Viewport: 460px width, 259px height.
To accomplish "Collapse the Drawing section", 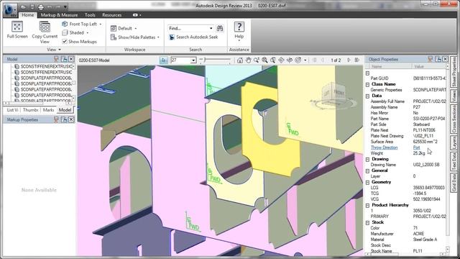I will click(367, 159).
